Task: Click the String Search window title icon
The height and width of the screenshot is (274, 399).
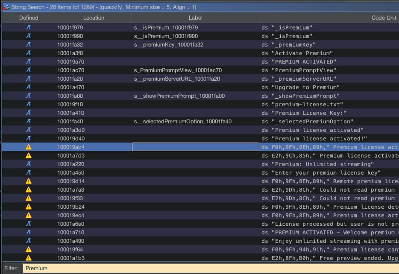Action: pos(6,7)
